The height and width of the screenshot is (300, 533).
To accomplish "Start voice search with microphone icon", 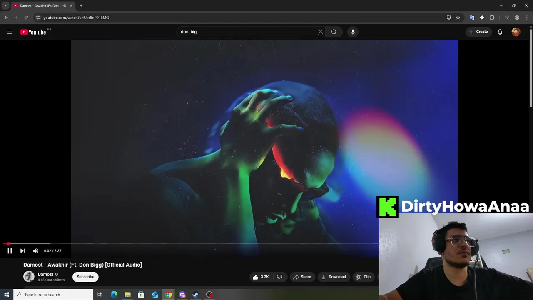I will tap(353, 32).
